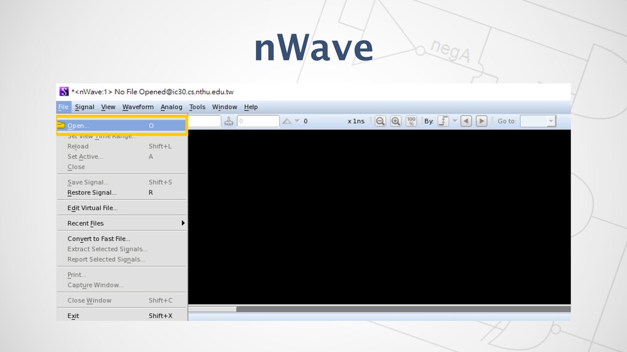Click the Capture Window... entry
Image resolution: width=627 pixels, height=352 pixels.
[122, 285]
